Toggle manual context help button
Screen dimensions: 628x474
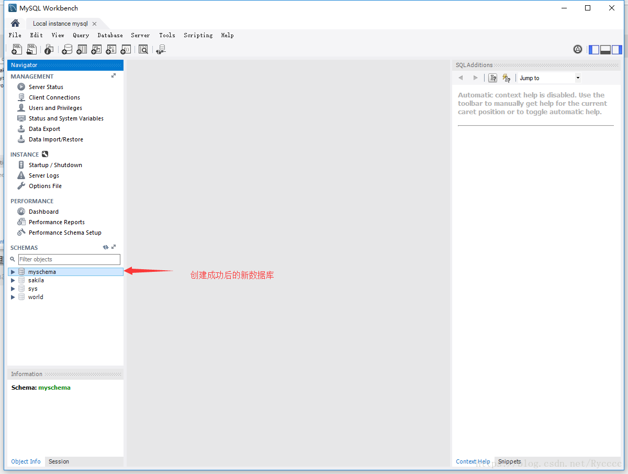coord(493,78)
